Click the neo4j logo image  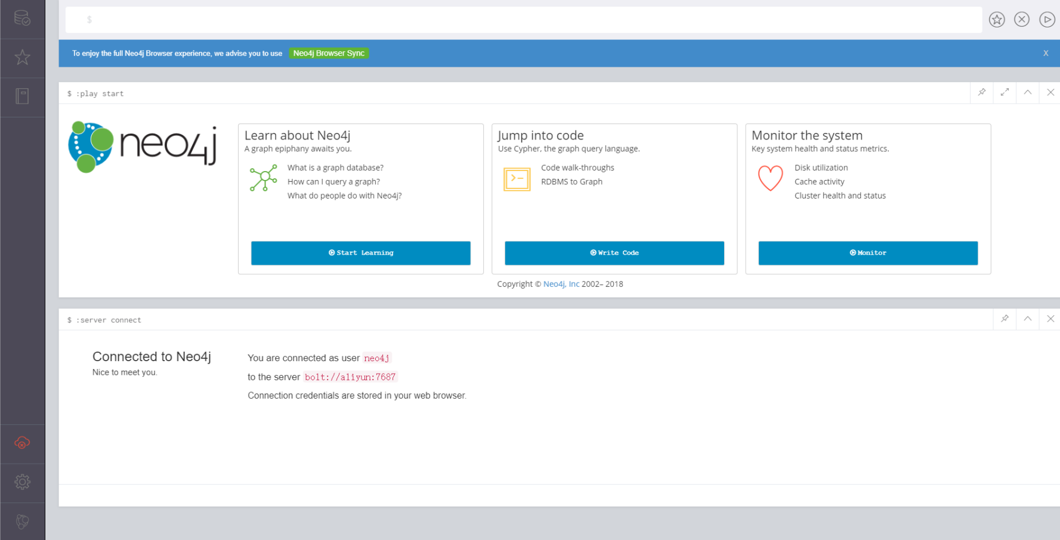pos(143,147)
